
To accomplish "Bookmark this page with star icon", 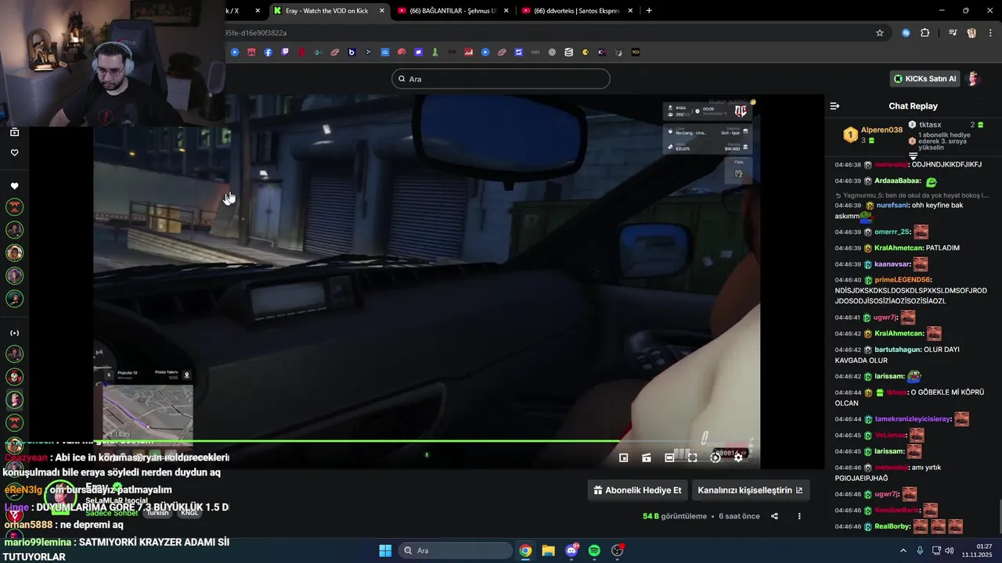I will 880,33.
